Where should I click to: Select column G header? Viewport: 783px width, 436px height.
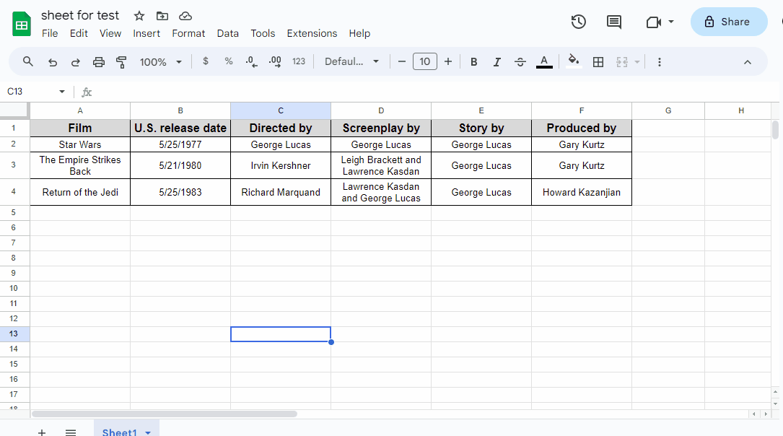(x=668, y=110)
